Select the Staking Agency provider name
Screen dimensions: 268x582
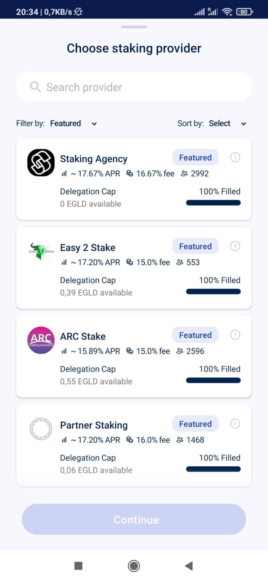tap(94, 159)
